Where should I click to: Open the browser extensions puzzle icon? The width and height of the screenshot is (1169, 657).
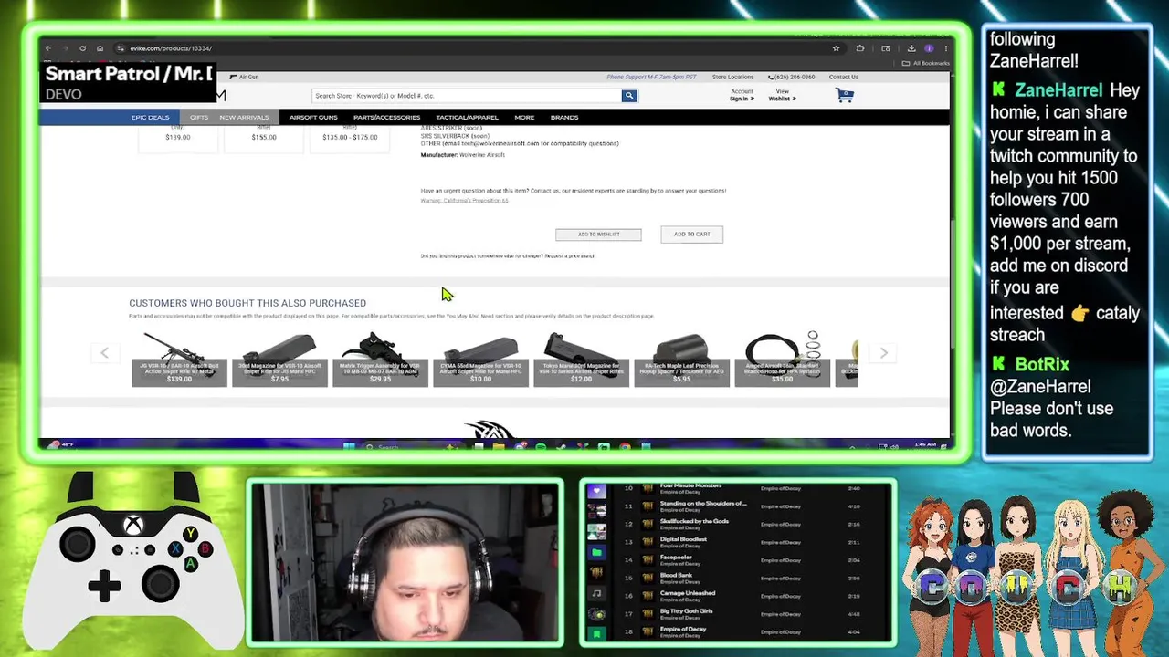point(860,48)
